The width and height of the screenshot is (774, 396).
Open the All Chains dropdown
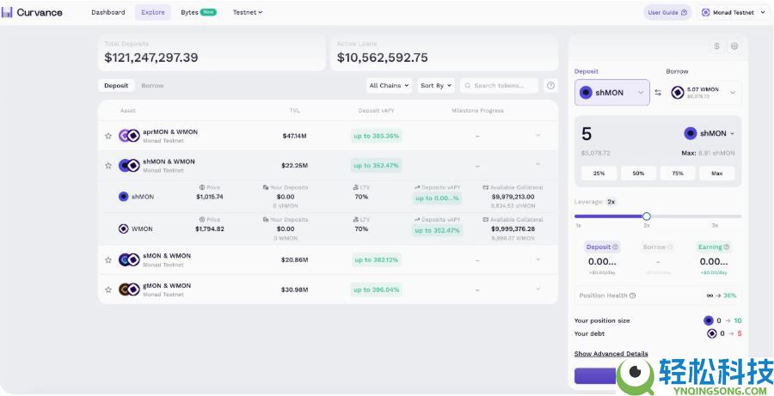point(389,86)
